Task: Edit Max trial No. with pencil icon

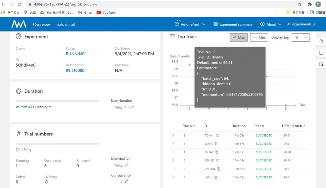Action: 126,165
